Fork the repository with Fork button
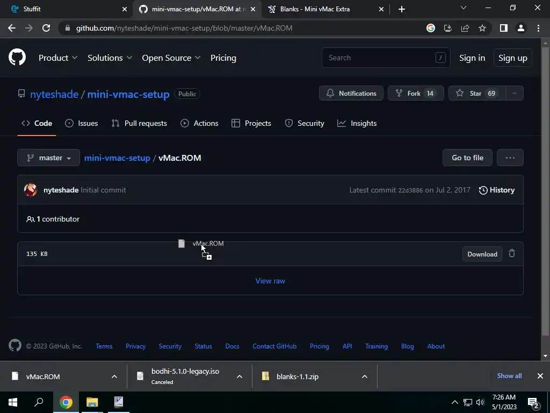Screen dimensions: 550x413 [416, 94]
